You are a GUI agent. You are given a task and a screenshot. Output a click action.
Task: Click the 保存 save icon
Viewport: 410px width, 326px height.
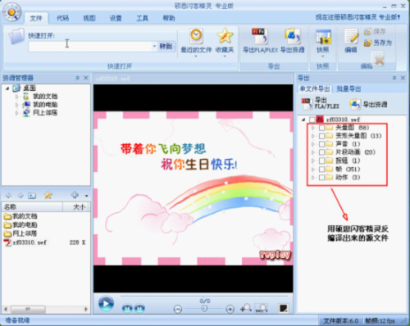pos(367,32)
